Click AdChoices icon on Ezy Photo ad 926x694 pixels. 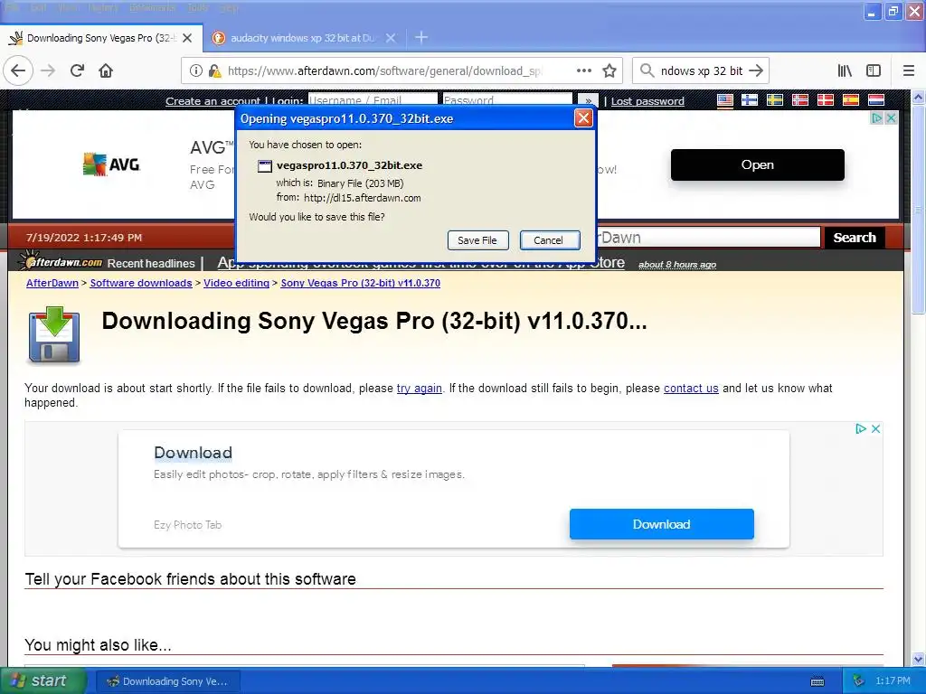pyautogui.click(x=861, y=429)
